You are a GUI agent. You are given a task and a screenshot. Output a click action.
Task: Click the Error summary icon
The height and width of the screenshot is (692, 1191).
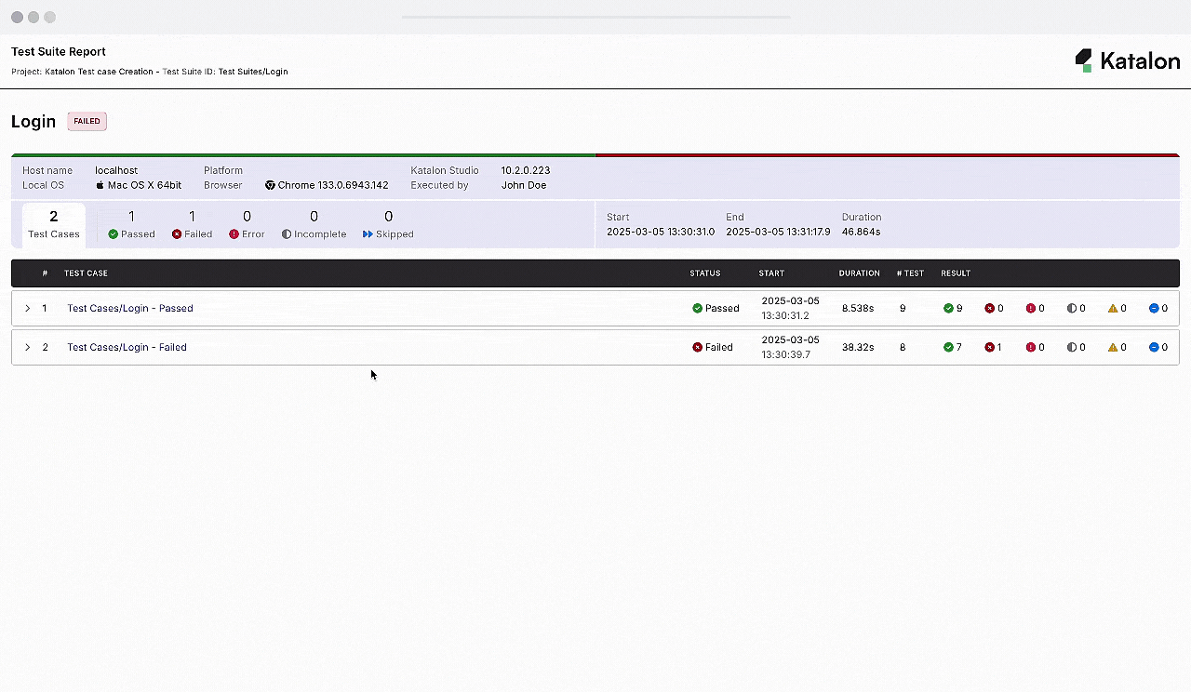pyautogui.click(x=234, y=234)
